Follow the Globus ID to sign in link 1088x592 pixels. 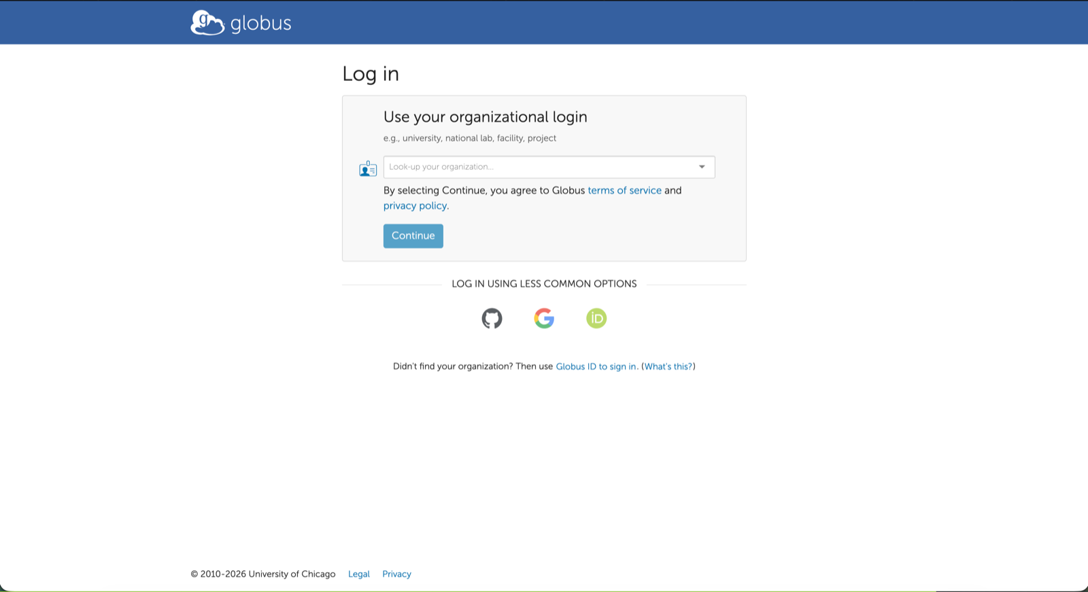click(x=596, y=366)
